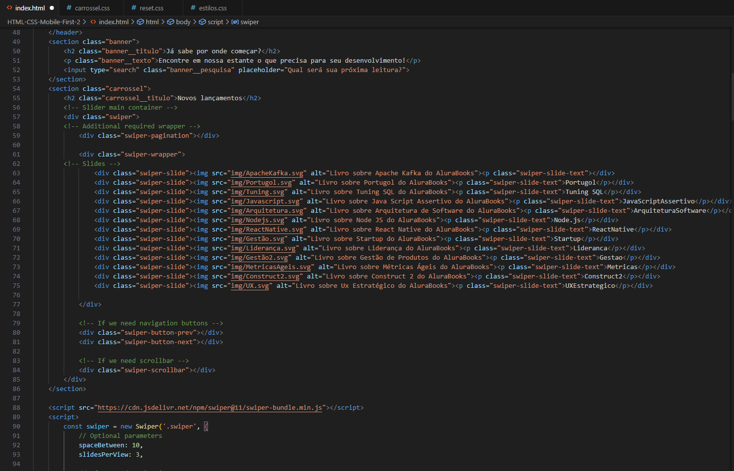Click the CSS hash icon on reset.css tab
The width and height of the screenshot is (734, 471).
tap(134, 8)
